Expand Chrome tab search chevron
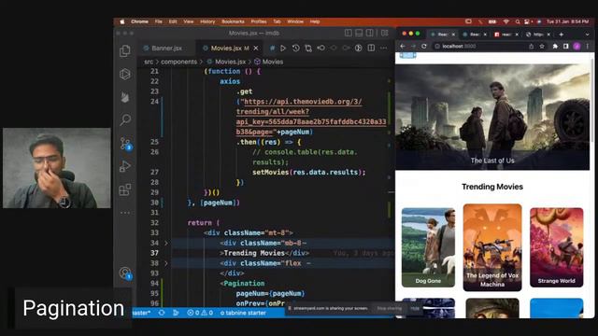 [x=587, y=35]
